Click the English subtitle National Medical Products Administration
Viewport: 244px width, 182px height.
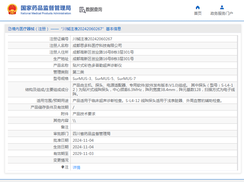[46, 13]
